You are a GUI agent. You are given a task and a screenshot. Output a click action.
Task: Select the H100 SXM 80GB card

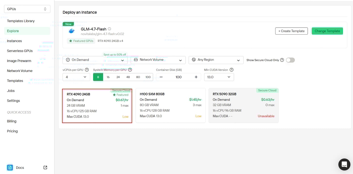coord(171,105)
